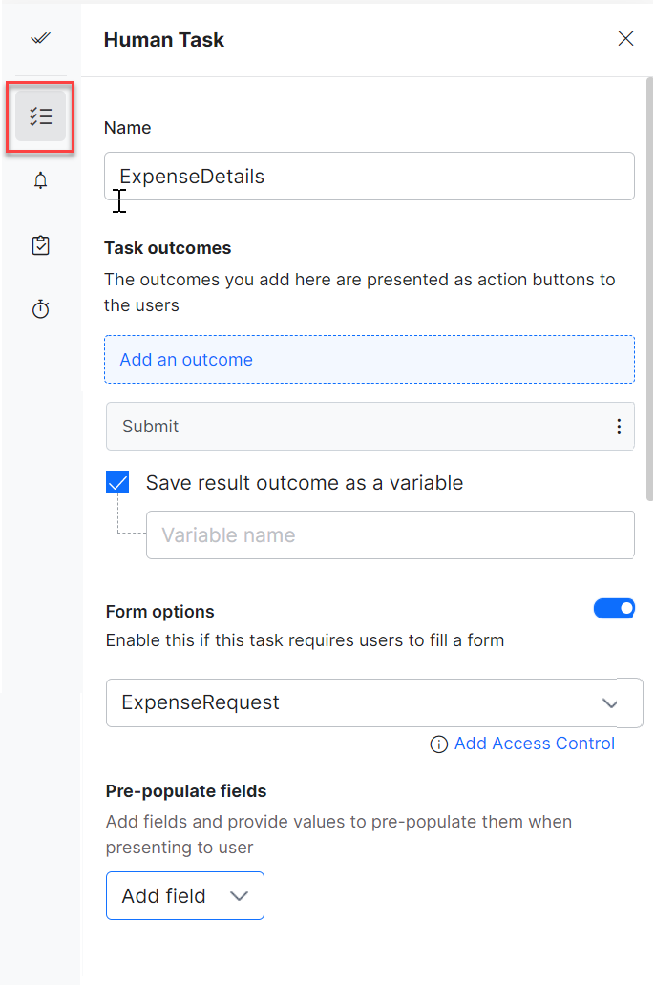655x985 pixels.
Task: Click the Add field chevron arrow
Action: click(x=240, y=896)
